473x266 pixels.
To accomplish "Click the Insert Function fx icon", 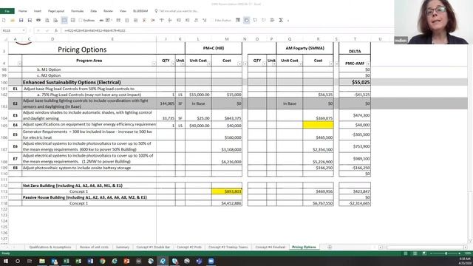I will pos(56,30).
